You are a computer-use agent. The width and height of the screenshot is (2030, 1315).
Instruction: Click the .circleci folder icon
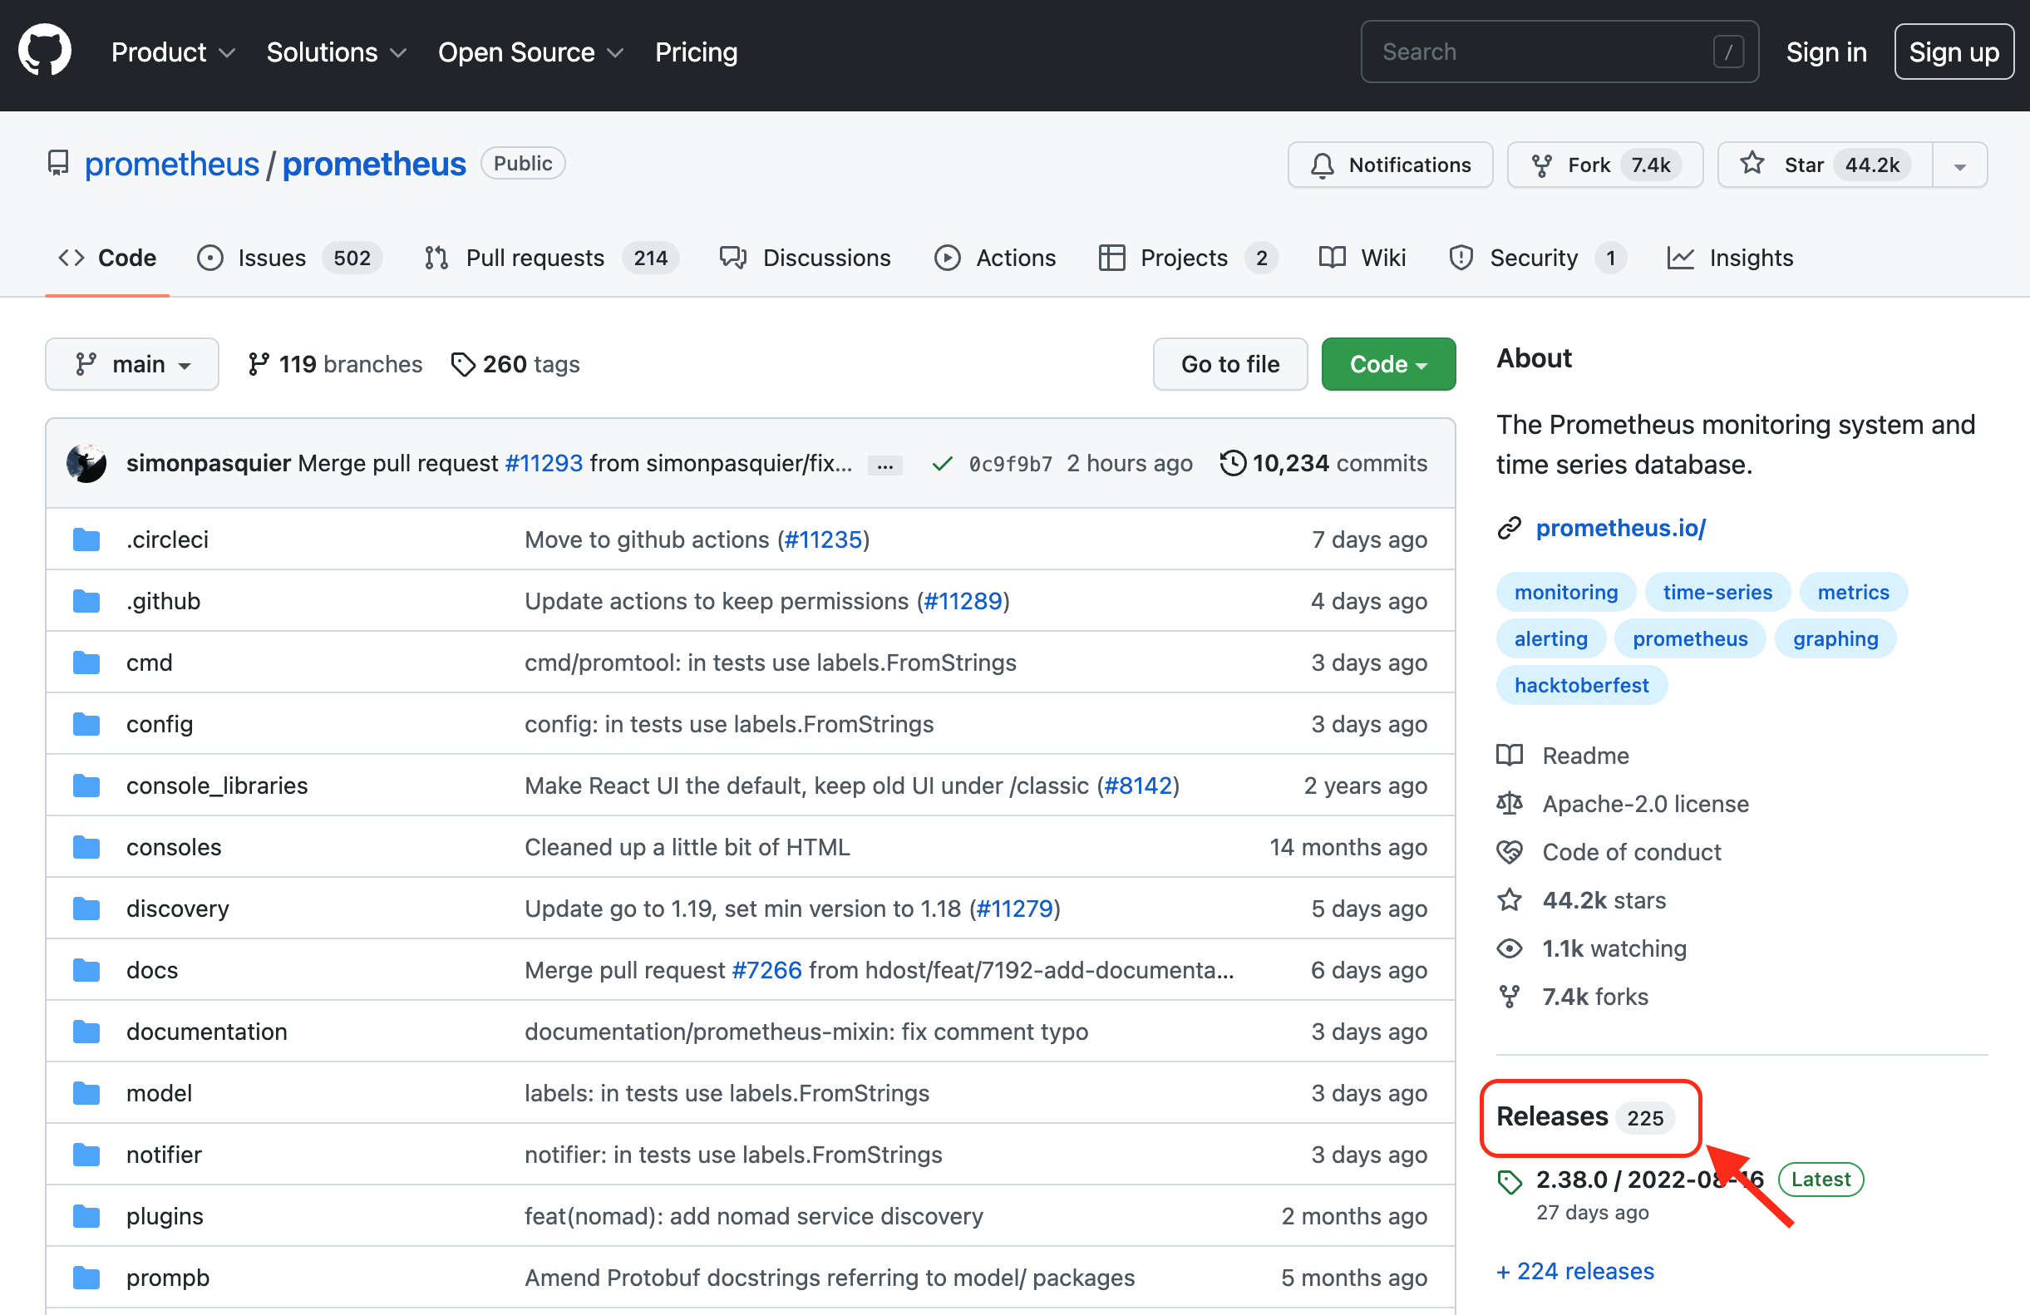[x=86, y=539]
